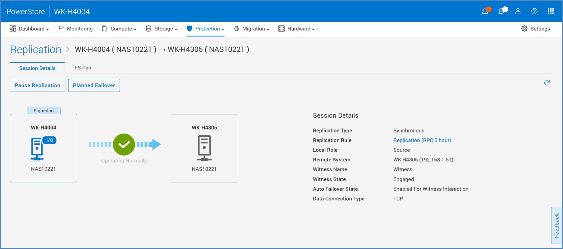Image resolution: width=563 pixels, height=249 pixels.
Task: Open the Monitoring menu item
Action: 76,29
